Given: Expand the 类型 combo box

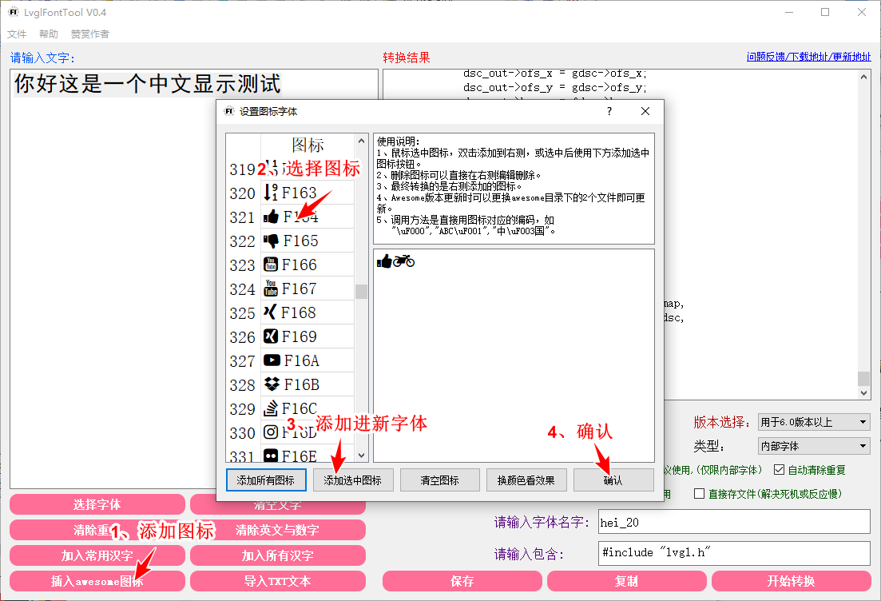Looking at the screenshot, I should (813, 446).
